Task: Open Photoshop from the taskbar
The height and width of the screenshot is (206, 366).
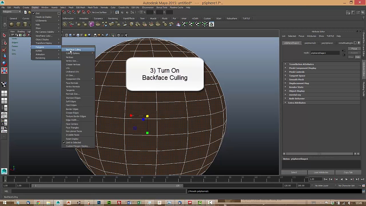Action: (x=99, y=203)
